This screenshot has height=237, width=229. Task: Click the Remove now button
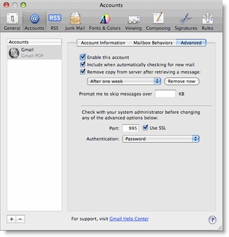click(x=181, y=81)
